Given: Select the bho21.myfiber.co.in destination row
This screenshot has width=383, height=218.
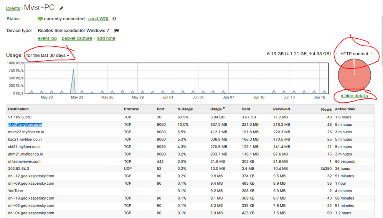Looking at the screenshot, I should pyautogui.click(x=25, y=125).
